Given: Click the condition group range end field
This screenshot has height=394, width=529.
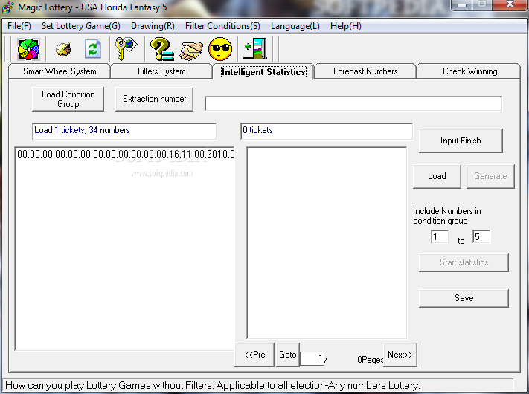Looking at the screenshot, I should click(x=481, y=237).
